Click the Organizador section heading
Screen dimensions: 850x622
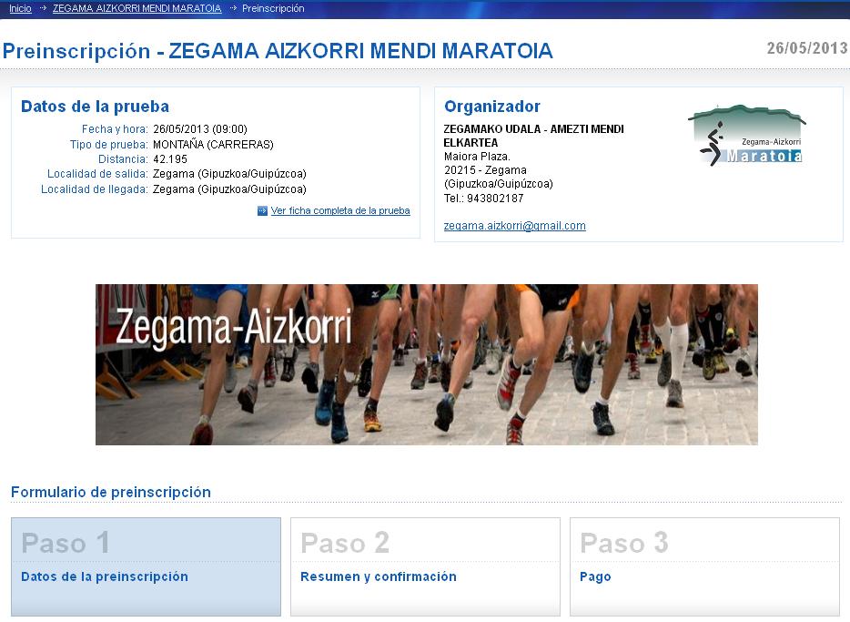[x=491, y=107]
